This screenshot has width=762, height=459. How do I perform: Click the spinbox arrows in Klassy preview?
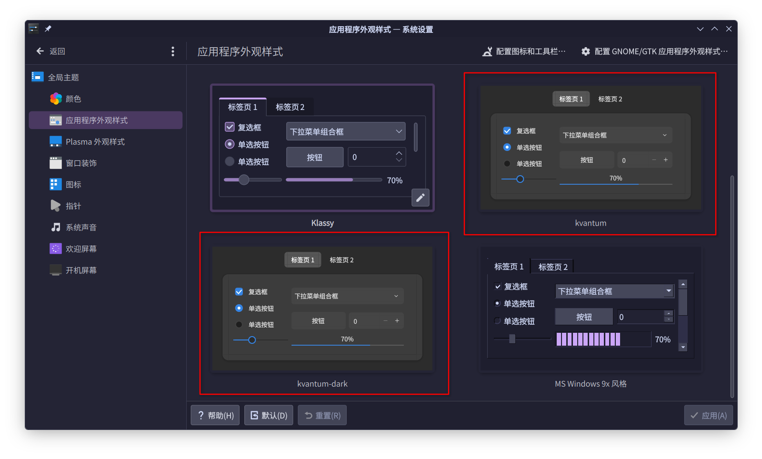[399, 157]
